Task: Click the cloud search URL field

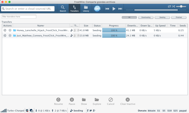Action: 28,9
